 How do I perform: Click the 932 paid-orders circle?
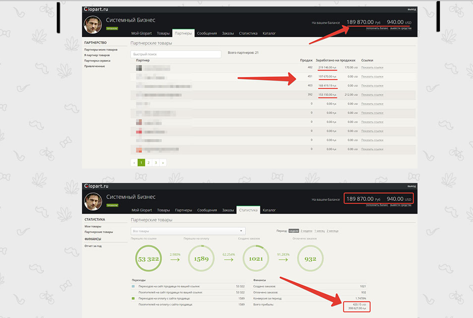(x=310, y=258)
